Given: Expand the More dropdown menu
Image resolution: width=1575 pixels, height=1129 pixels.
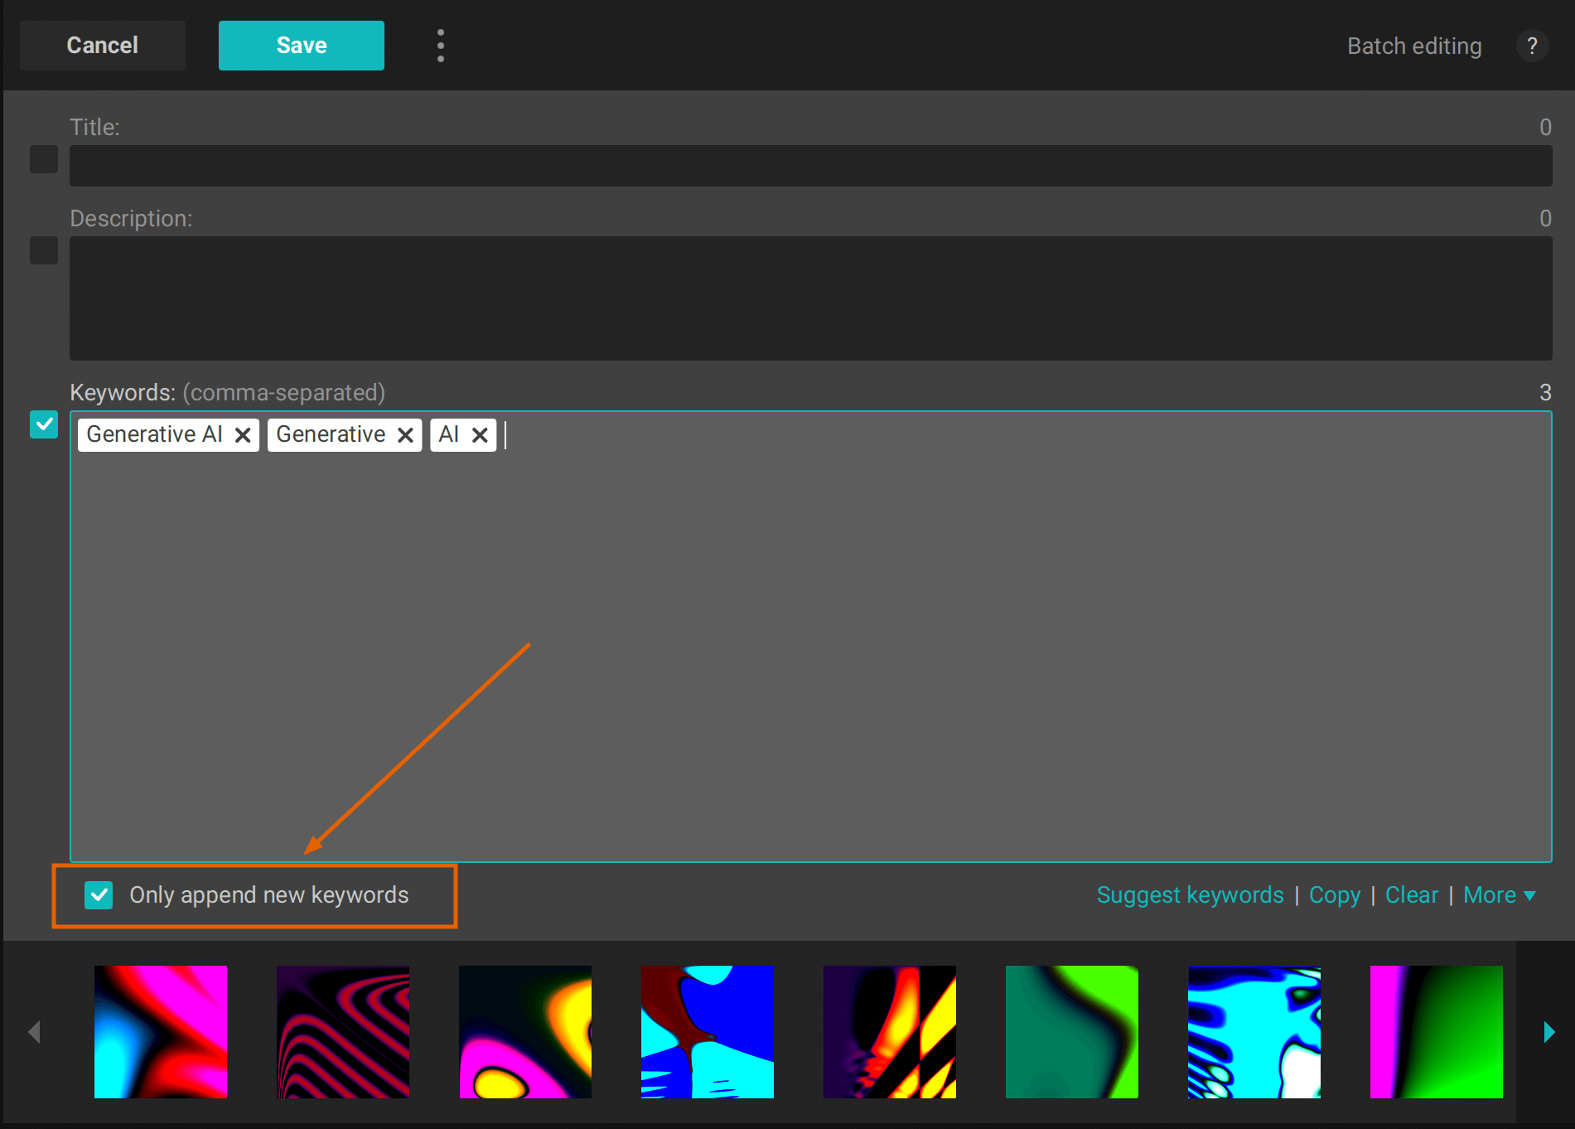Looking at the screenshot, I should point(1499,895).
